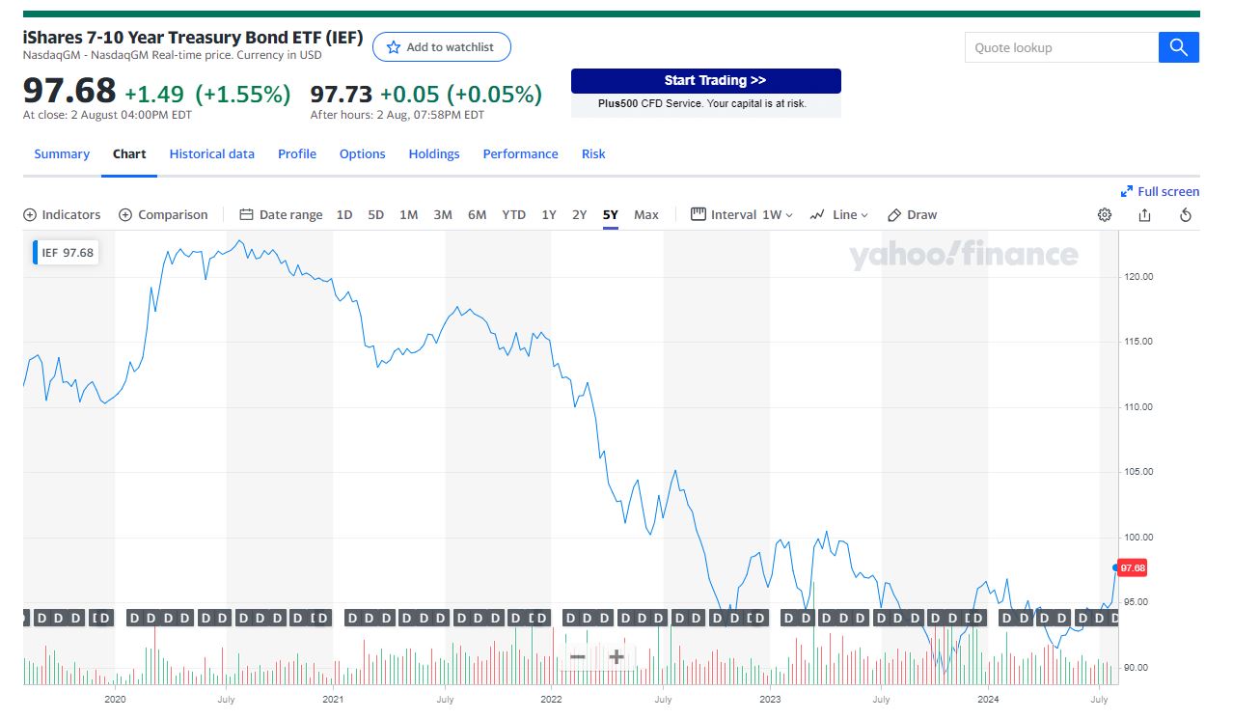Open the Line chart type dropdown
This screenshot has height=719, width=1233.
click(839, 215)
